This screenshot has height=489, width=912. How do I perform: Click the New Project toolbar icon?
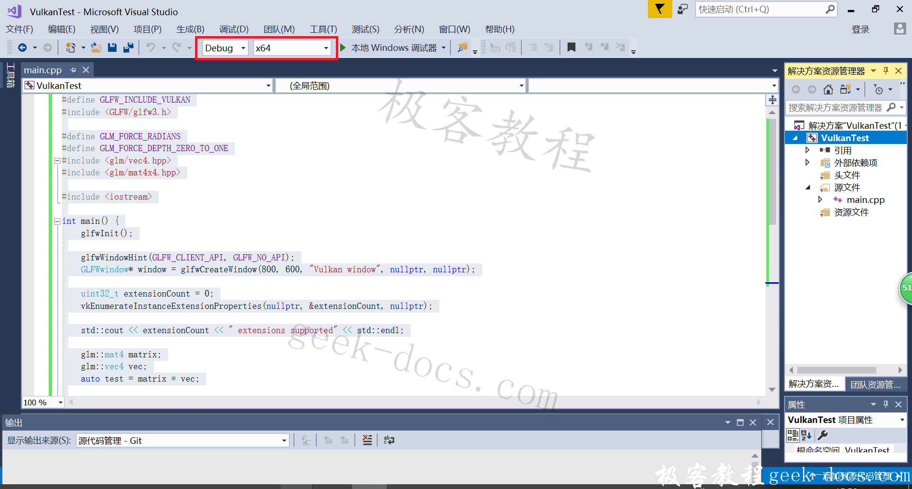coord(70,48)
